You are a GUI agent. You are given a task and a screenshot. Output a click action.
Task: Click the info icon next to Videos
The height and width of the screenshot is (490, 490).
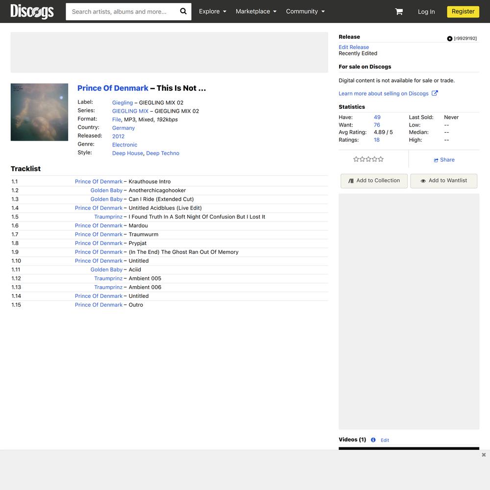click(x=373, y=440)
